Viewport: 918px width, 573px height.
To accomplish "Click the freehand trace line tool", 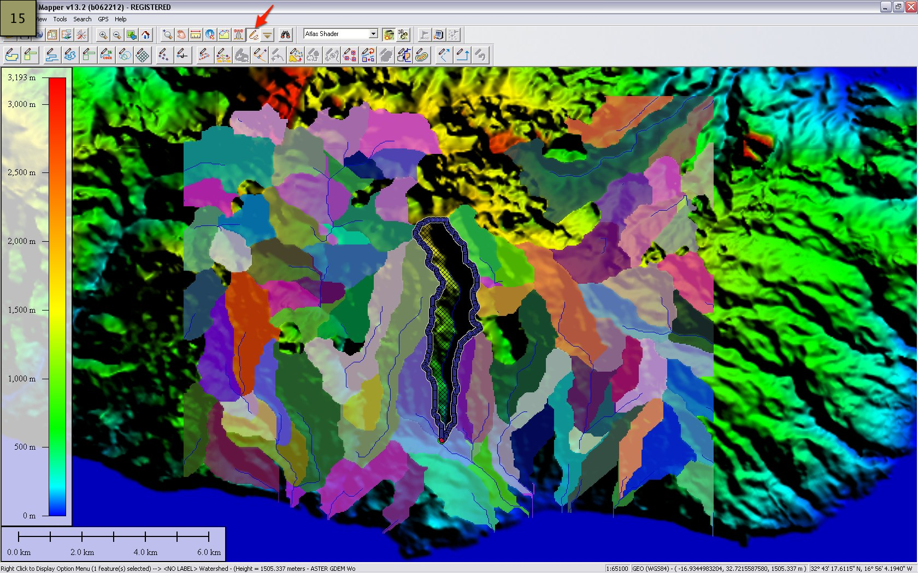I will tap(70, 55).
